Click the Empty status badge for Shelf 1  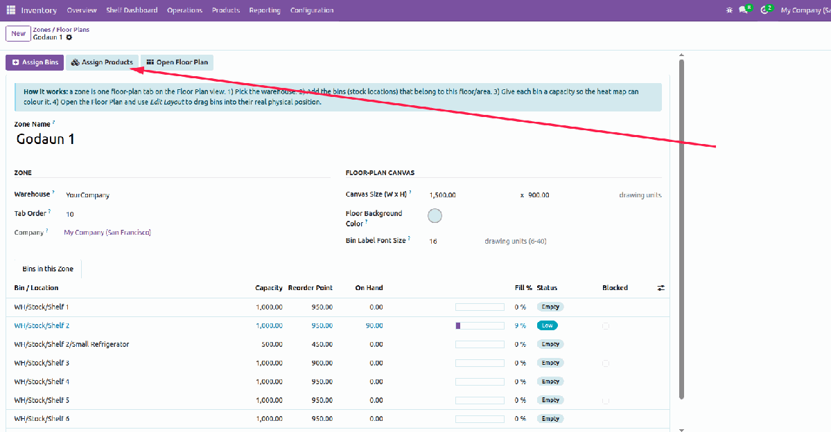point(550,307)
